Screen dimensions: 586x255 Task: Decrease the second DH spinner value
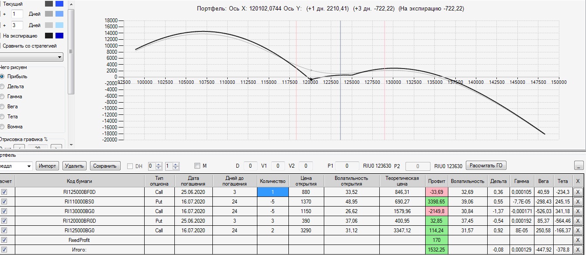point(176,168)
